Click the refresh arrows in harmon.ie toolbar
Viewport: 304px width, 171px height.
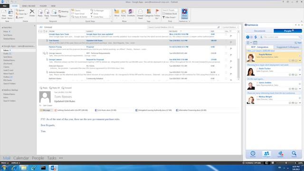coord(256,37)
